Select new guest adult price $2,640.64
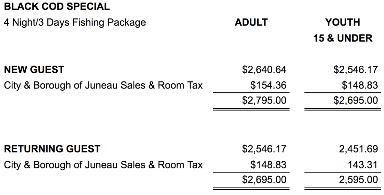Viewport: 384px width, 195px height. point(264,70)
